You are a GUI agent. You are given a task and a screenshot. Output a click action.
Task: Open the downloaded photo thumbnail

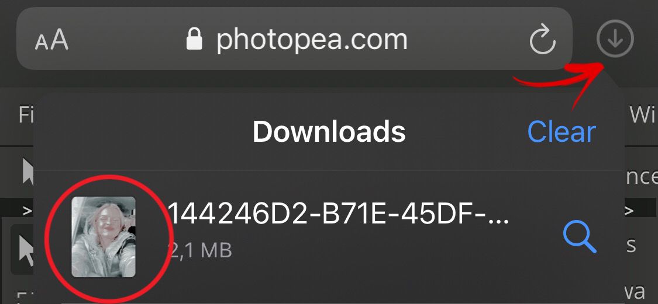coord(103,237)
